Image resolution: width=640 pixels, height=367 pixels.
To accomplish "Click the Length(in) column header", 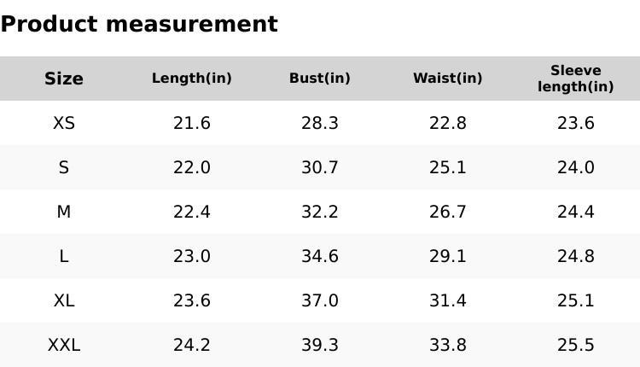I will point(192,79).
